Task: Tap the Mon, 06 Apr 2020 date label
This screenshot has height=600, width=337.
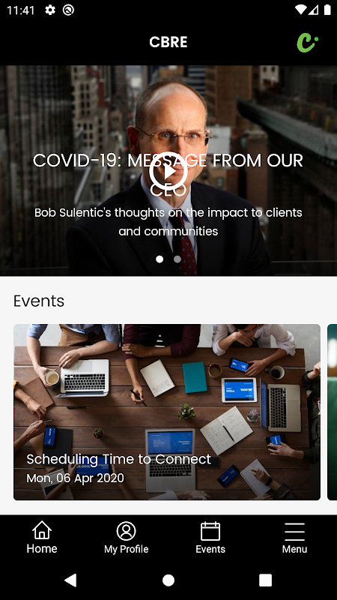Action: click(x=76, y=478)
